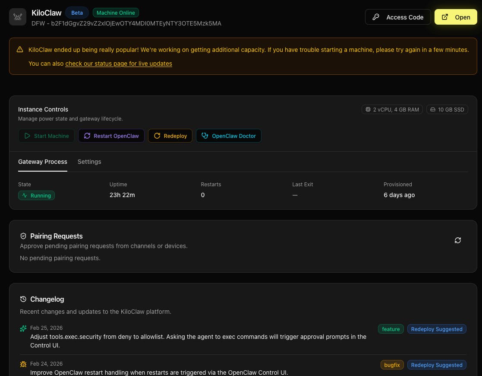Screen dimensions: 482x376
Task: Switch to the Settings tab
Action: (x=89, y=162)
